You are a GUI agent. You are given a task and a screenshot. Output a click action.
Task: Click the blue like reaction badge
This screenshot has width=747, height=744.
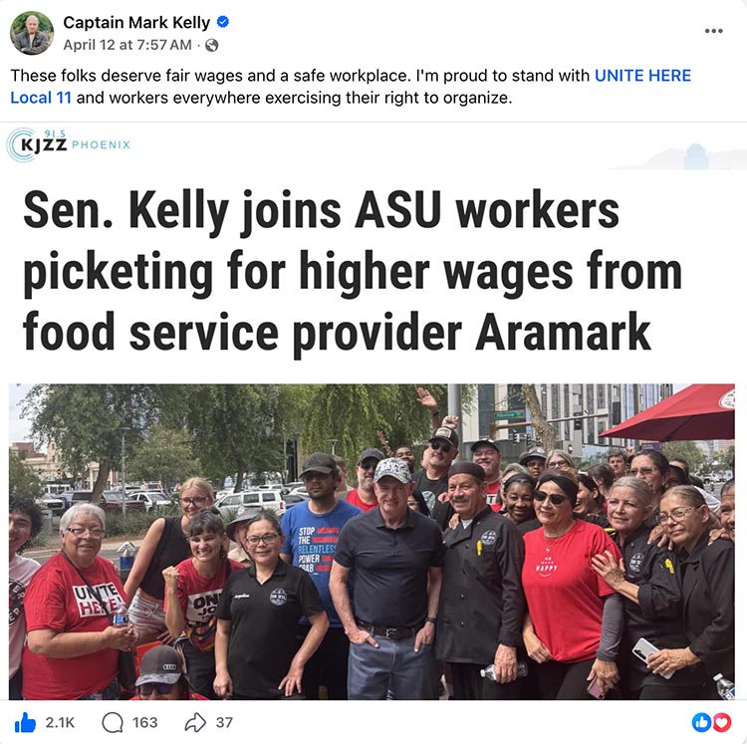pos(701,722)
